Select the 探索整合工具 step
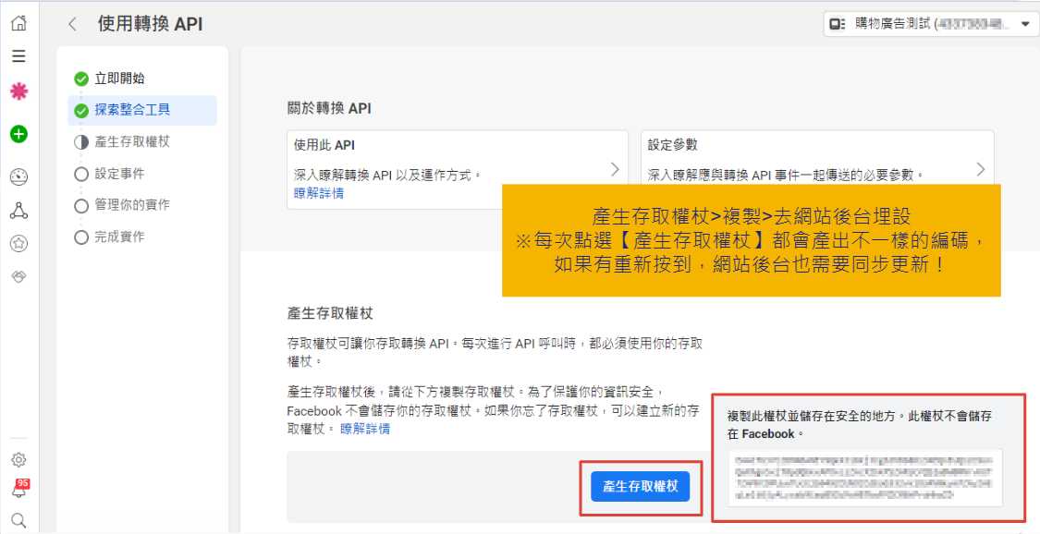 click(132, 110)
